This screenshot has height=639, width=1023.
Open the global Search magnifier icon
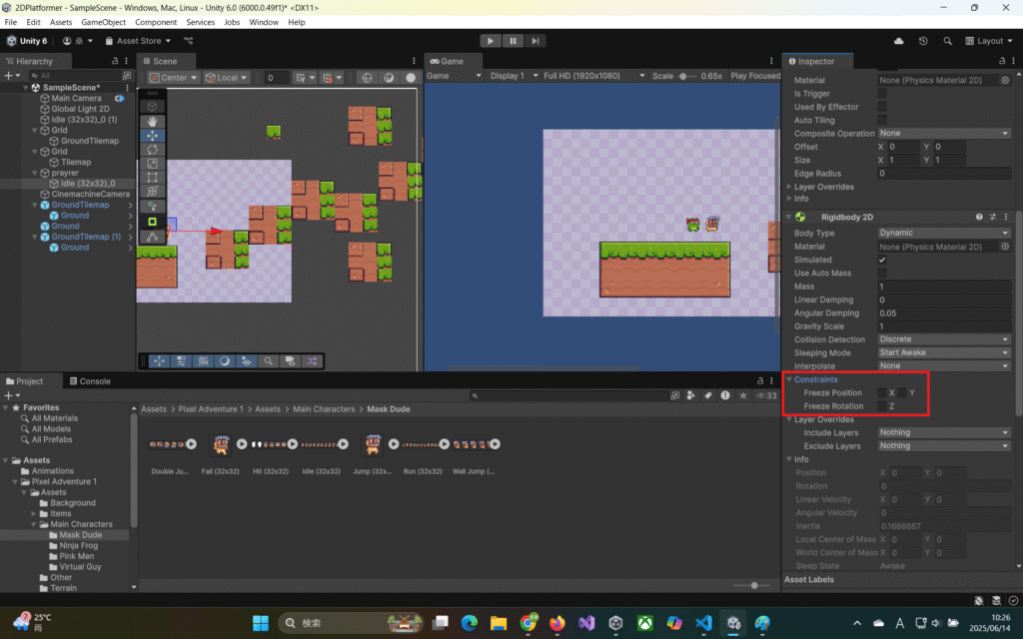[947, 40]
